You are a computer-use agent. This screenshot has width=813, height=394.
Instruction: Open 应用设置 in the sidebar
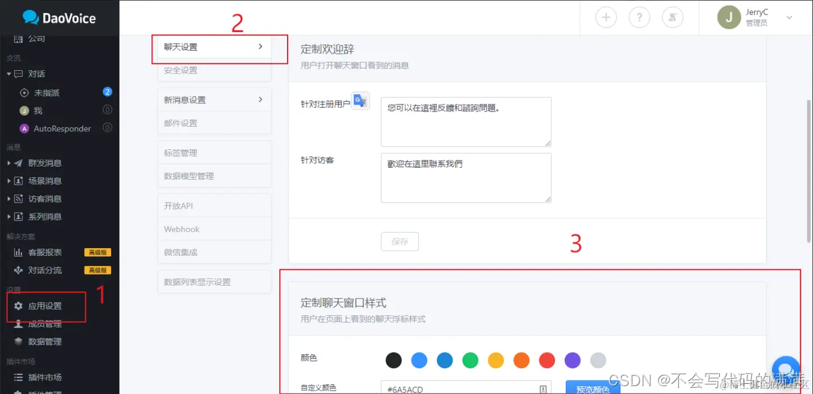[45, 306]
